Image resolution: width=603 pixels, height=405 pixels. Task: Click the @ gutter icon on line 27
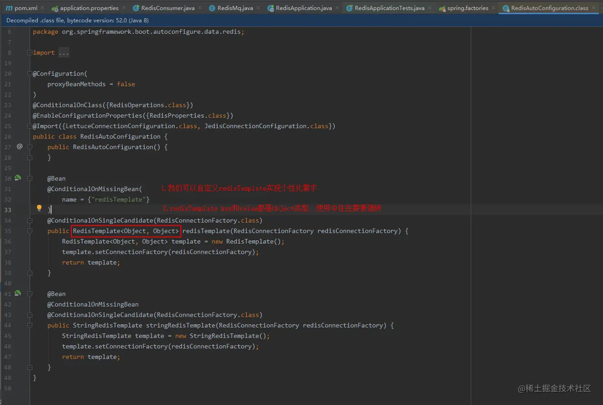coord(20,146)
